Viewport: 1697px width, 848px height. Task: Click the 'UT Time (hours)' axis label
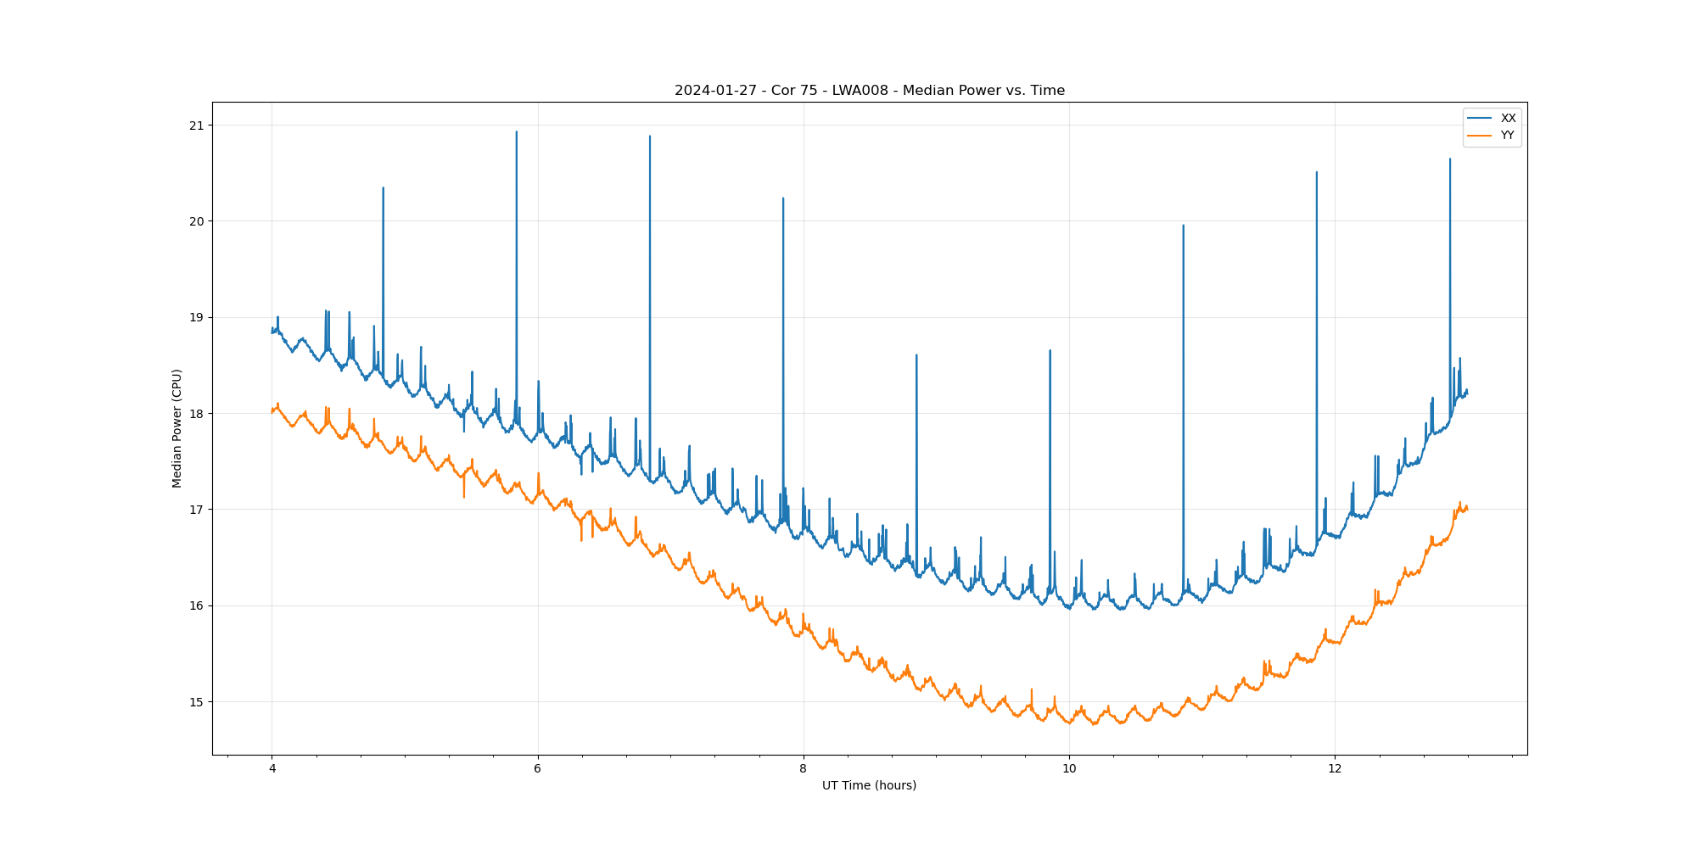click(x=869, y=785)
